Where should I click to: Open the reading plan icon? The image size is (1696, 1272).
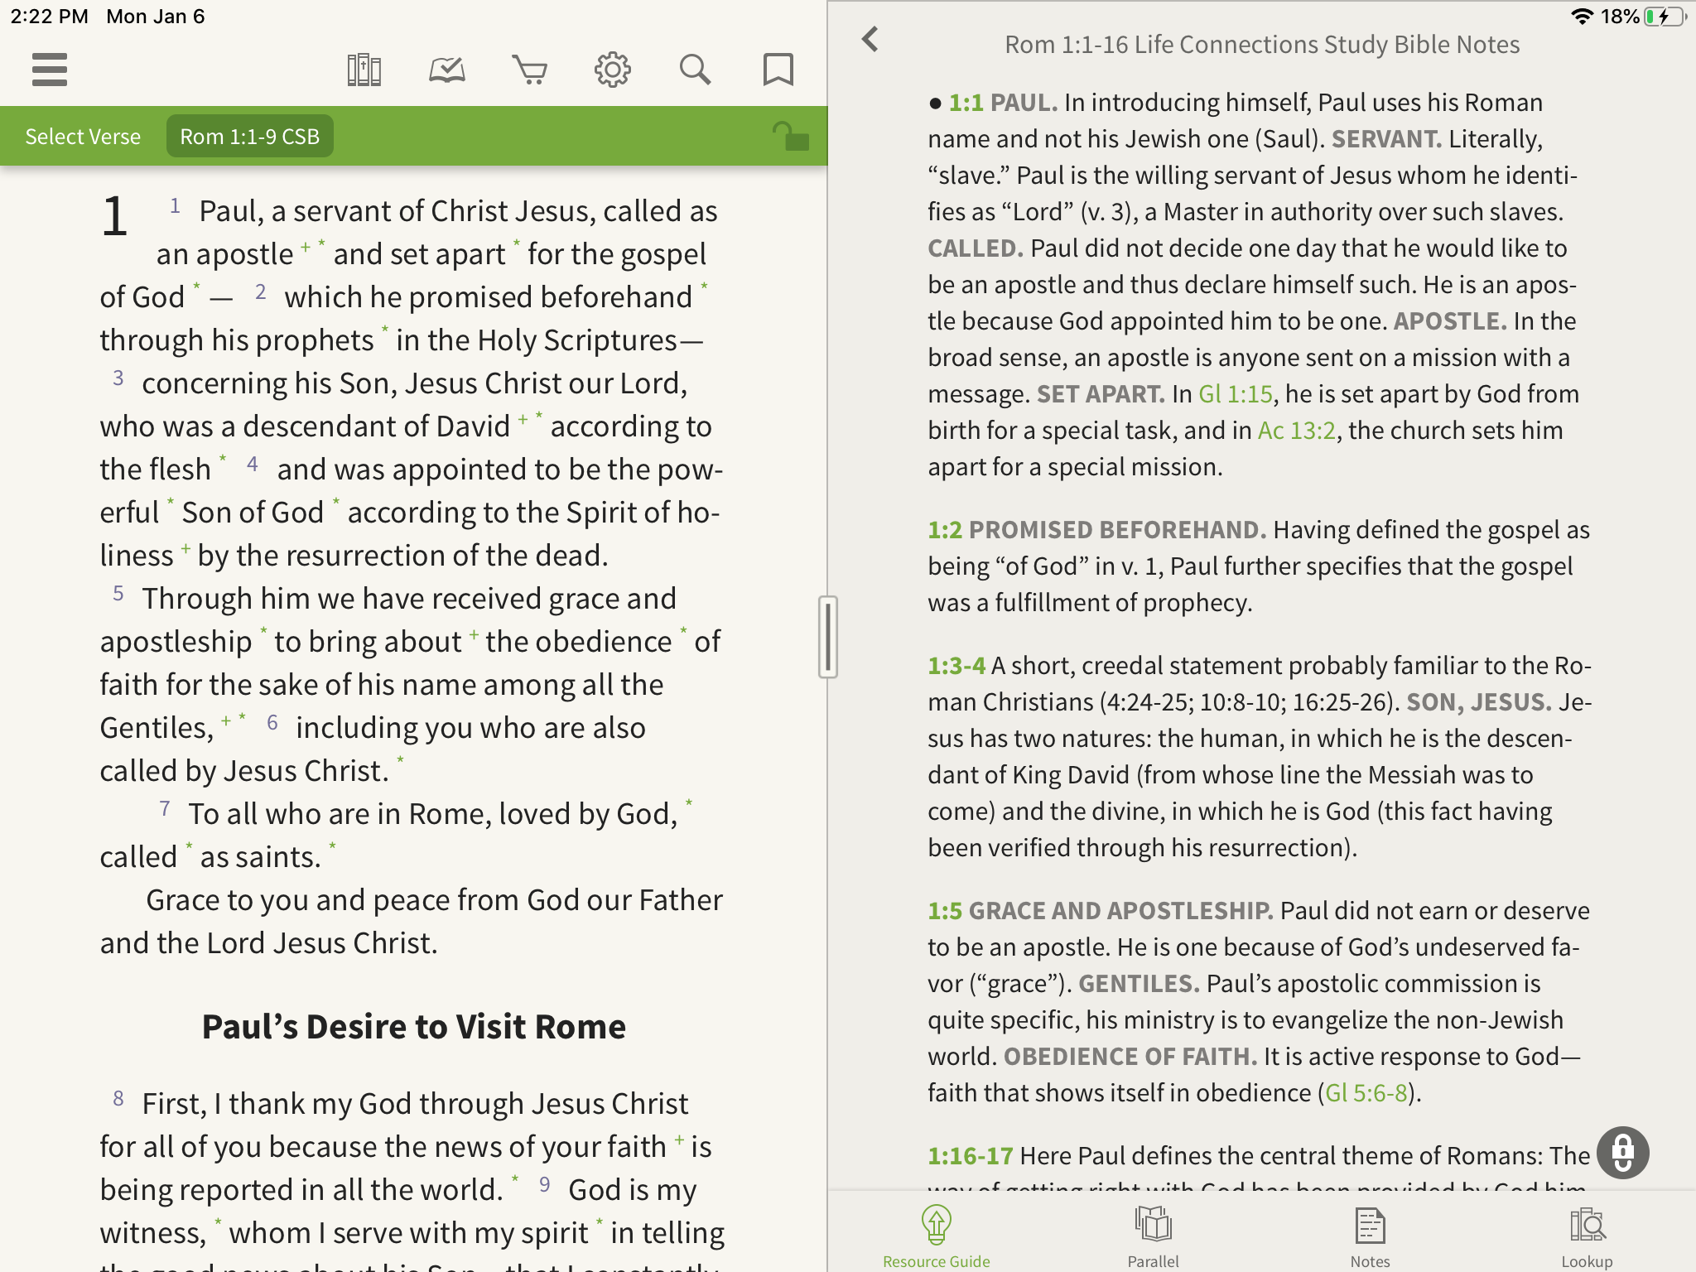[x=446, y=70]
